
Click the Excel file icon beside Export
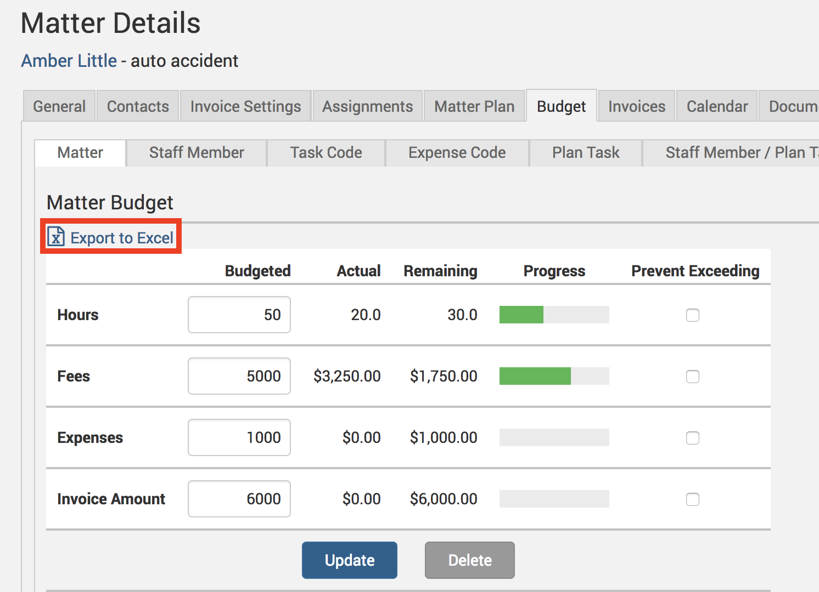[x=56, y=237]
